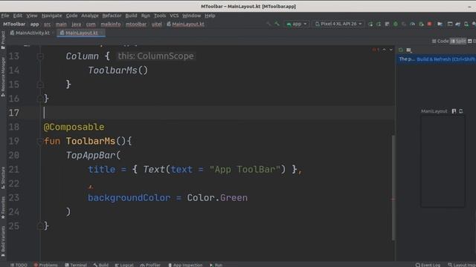Open the Build menu
This screenshot has width=476, height=267.
pyautogui.click(x=131, y=16)
